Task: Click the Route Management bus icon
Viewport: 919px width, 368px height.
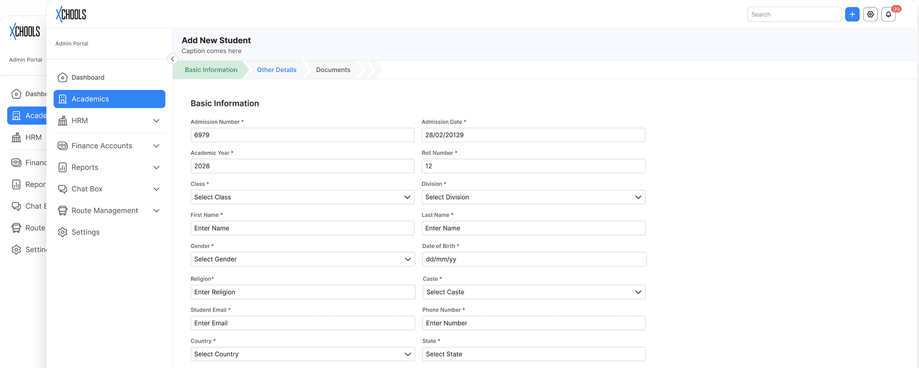Action: coord(62,210)
